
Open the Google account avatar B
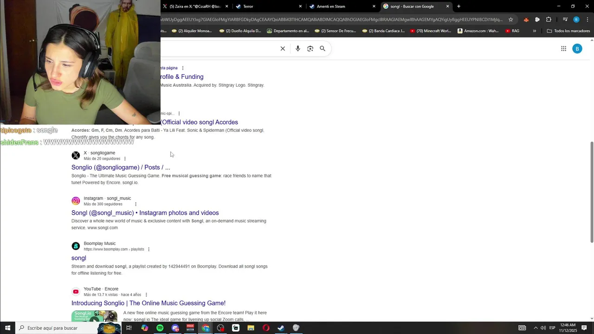click(577, 49)
